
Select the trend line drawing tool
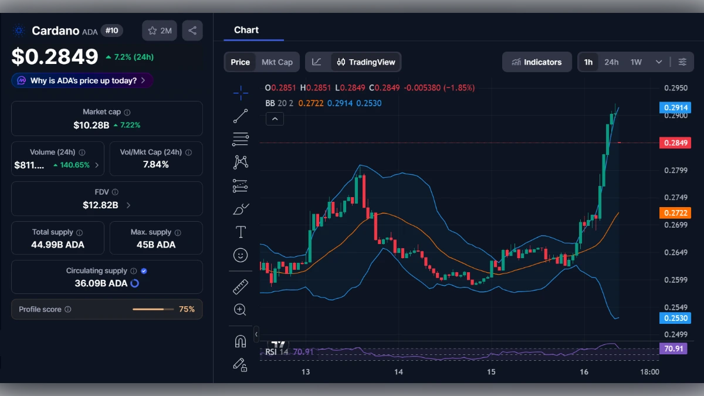241,116
